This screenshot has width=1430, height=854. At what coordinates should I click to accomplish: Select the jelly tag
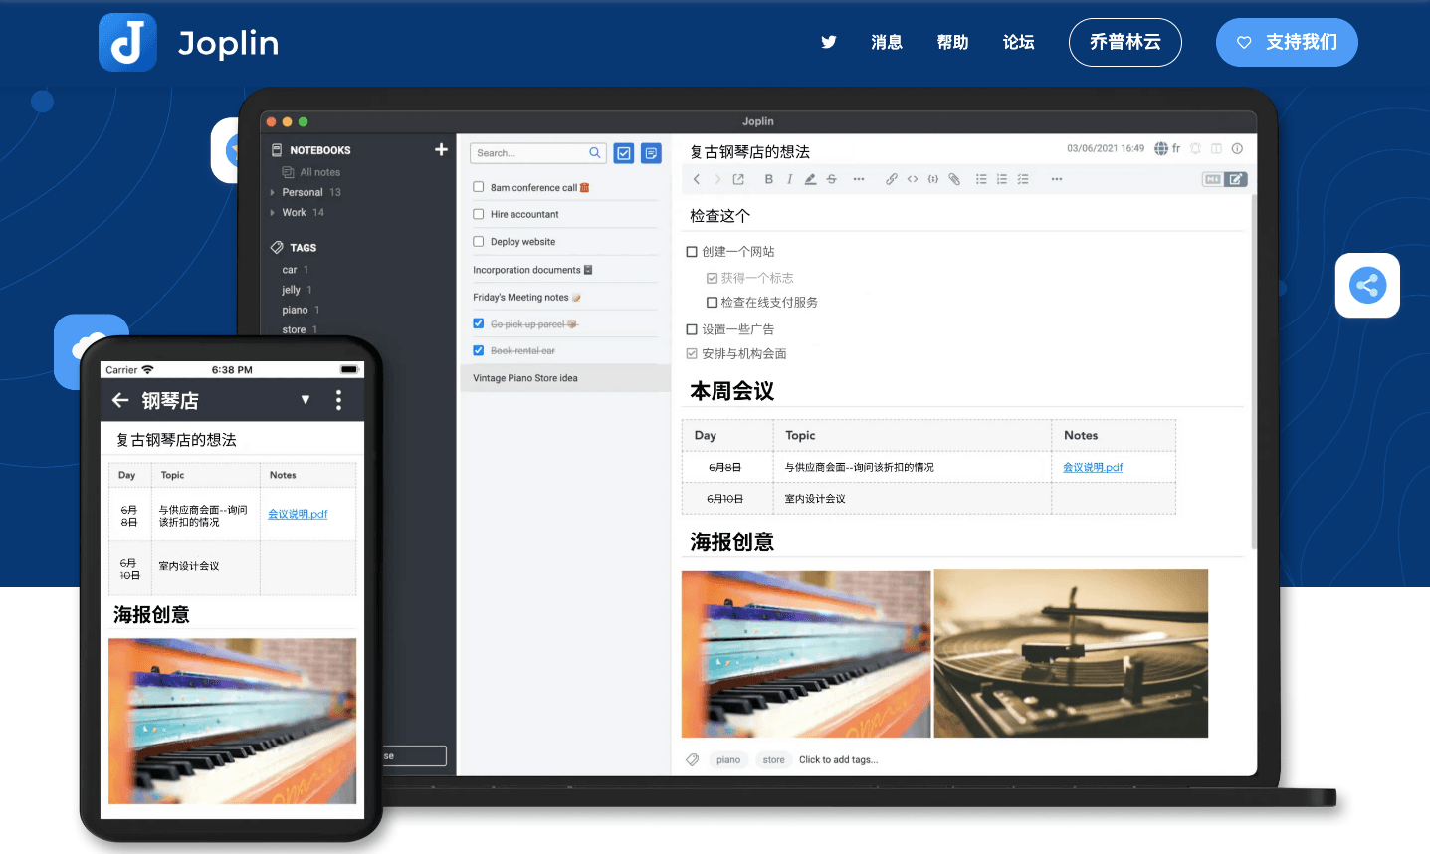[x=291, y=290]
